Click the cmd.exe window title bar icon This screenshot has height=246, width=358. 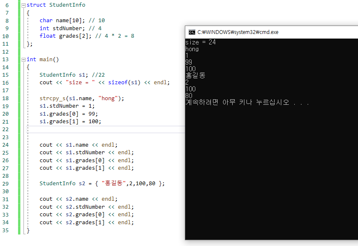(192, 32)
